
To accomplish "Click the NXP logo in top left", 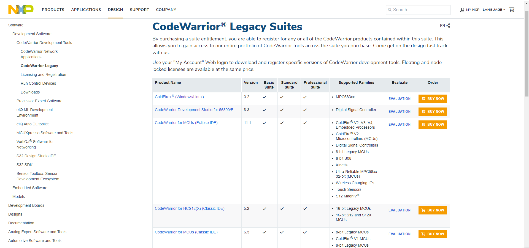I will [x=21, y=10].
